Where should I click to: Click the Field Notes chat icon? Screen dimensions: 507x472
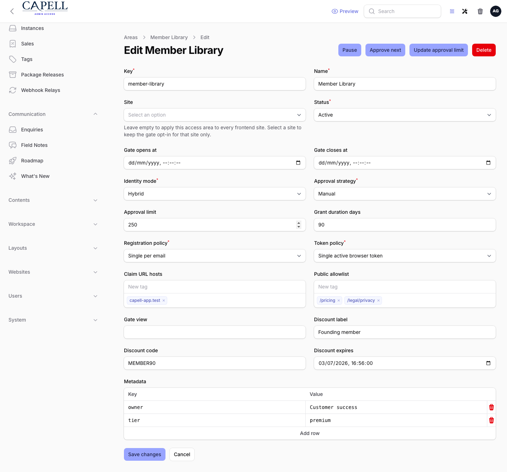click(x=13, y=145)
